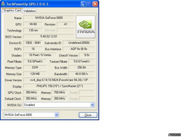
Task: Click the empty Shader field in GPU Clock row
Action: [87, 92]
